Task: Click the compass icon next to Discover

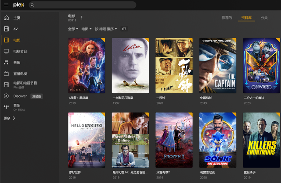Action: pos(6,96)
